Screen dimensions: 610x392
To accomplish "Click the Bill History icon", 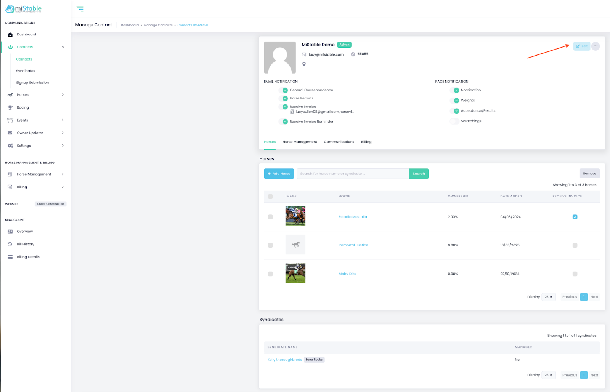I will coord(10,244).
